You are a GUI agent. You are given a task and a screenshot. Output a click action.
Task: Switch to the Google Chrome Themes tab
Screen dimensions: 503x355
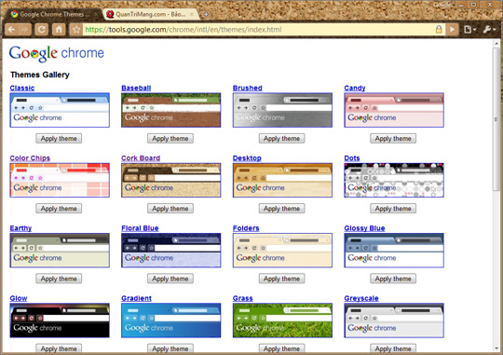[54, 14]
